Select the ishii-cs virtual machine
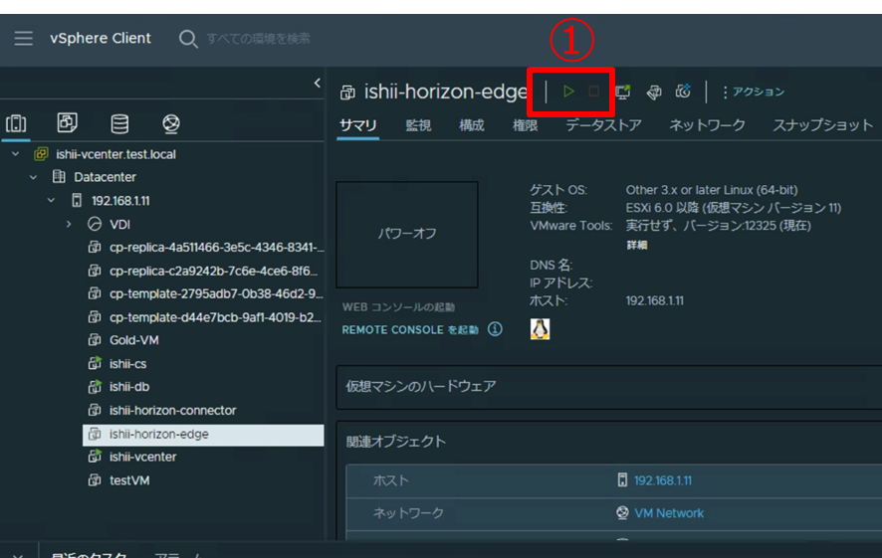The width and height of the screenshot is (882, 558). click(x=127, y=364)
